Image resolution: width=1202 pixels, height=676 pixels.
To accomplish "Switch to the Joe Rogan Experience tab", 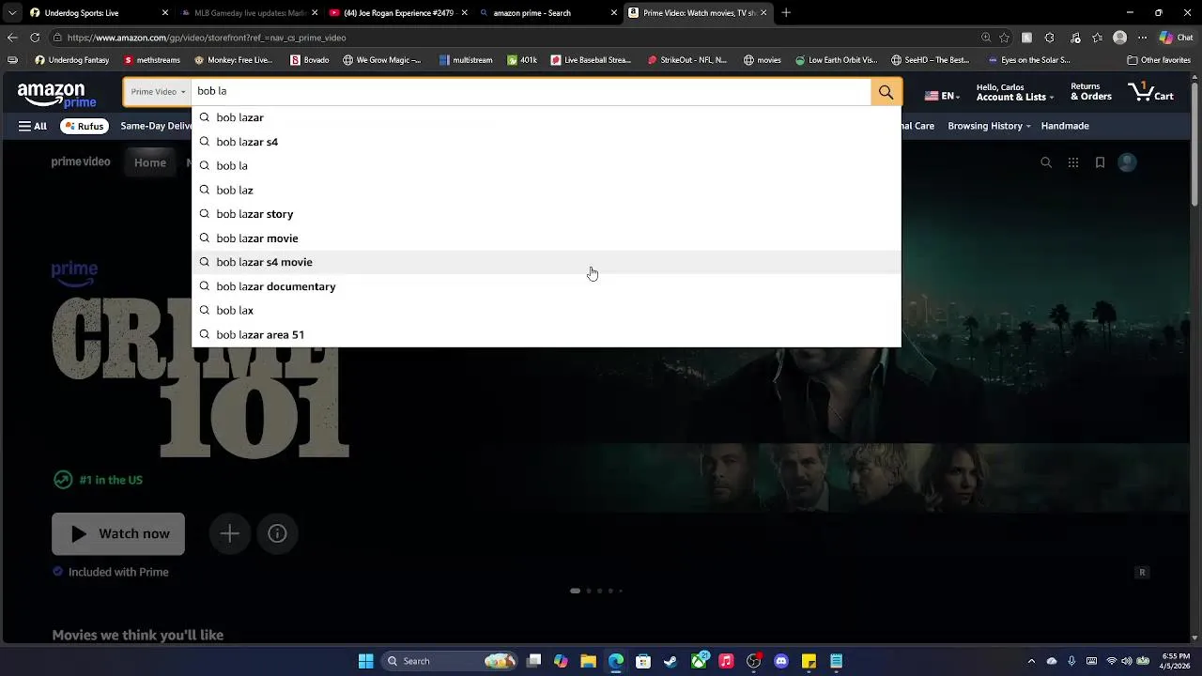I will [399, 13].
